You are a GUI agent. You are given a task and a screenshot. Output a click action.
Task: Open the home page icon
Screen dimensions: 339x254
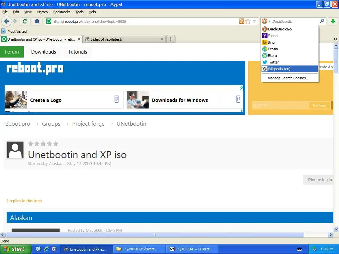(37, 21)
